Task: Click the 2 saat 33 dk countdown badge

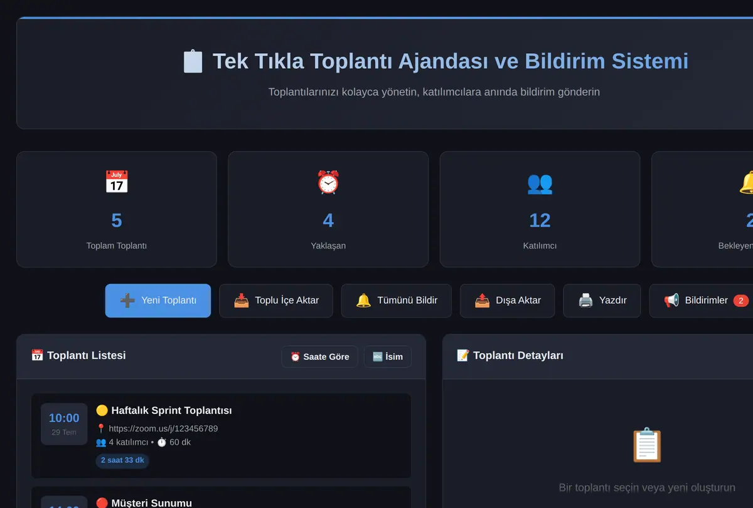Action: tap(122, 460)
